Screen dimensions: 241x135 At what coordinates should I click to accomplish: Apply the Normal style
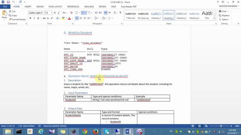[131, 15]
